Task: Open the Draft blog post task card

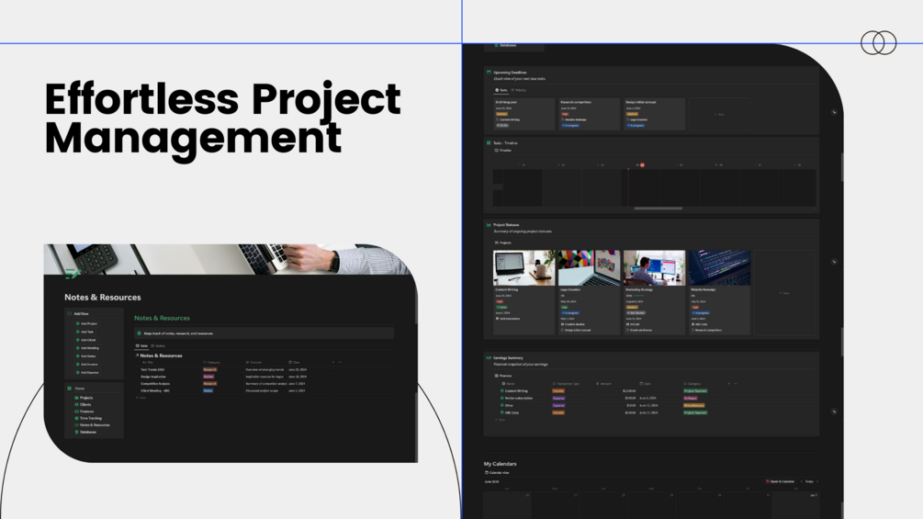Action: pos(523,114)
